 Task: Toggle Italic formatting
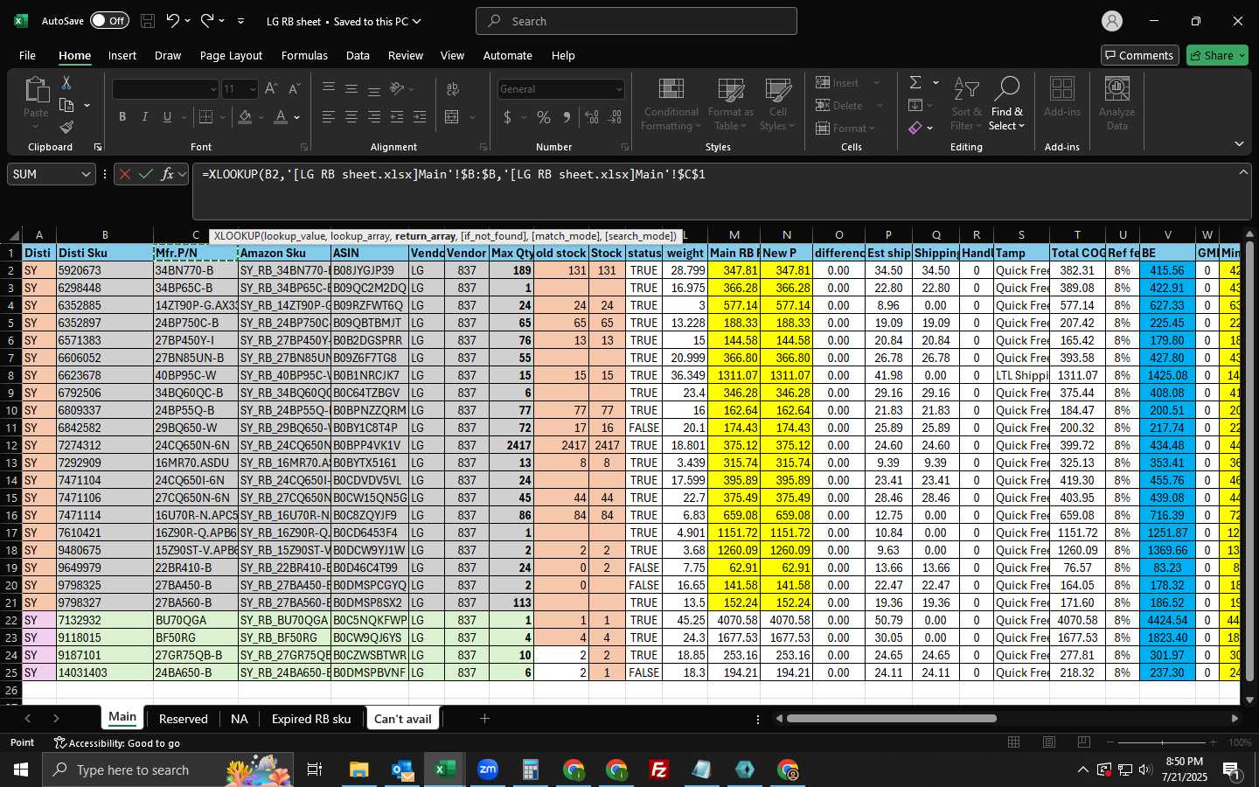(144, 117)
